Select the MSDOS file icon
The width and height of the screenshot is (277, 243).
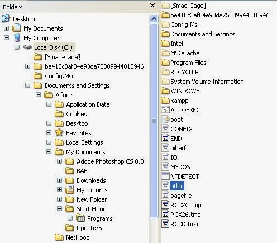[165, 167]
